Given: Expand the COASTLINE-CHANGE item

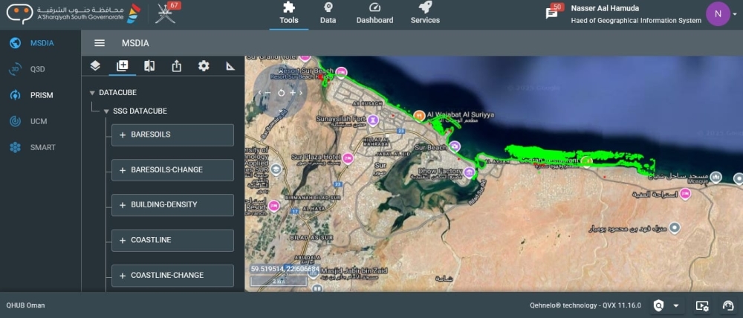Looking at the screenshot, I should (172, 276).
